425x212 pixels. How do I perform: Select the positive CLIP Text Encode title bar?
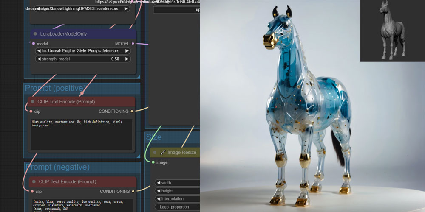(x=81, y=102)
